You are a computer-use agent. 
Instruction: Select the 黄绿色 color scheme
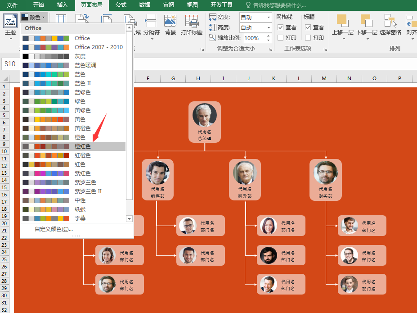73,110
